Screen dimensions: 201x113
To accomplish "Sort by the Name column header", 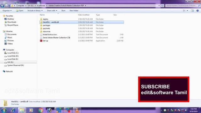I will pos(42,15).
